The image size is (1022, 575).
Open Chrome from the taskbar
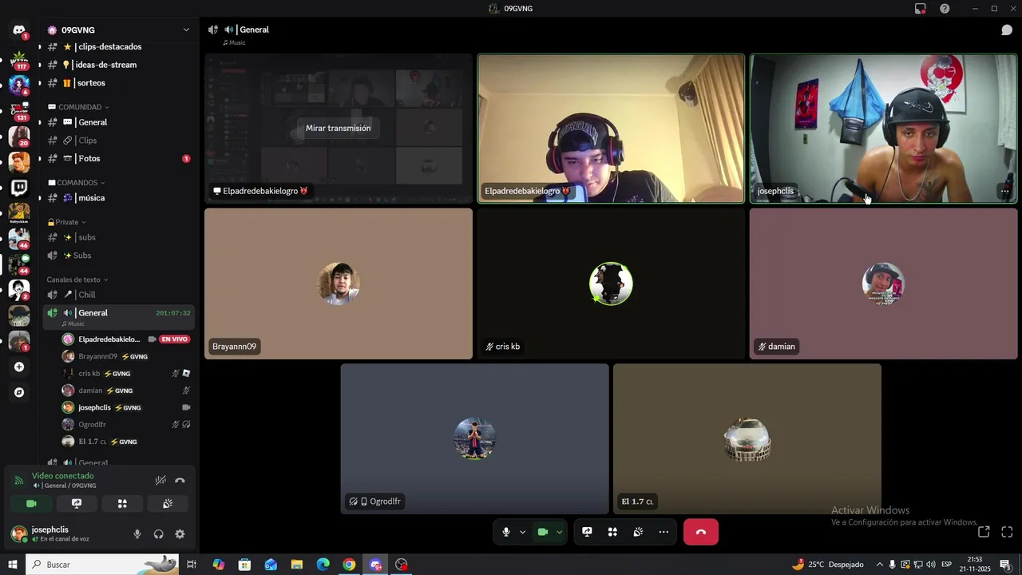click(x=349, y=565)
